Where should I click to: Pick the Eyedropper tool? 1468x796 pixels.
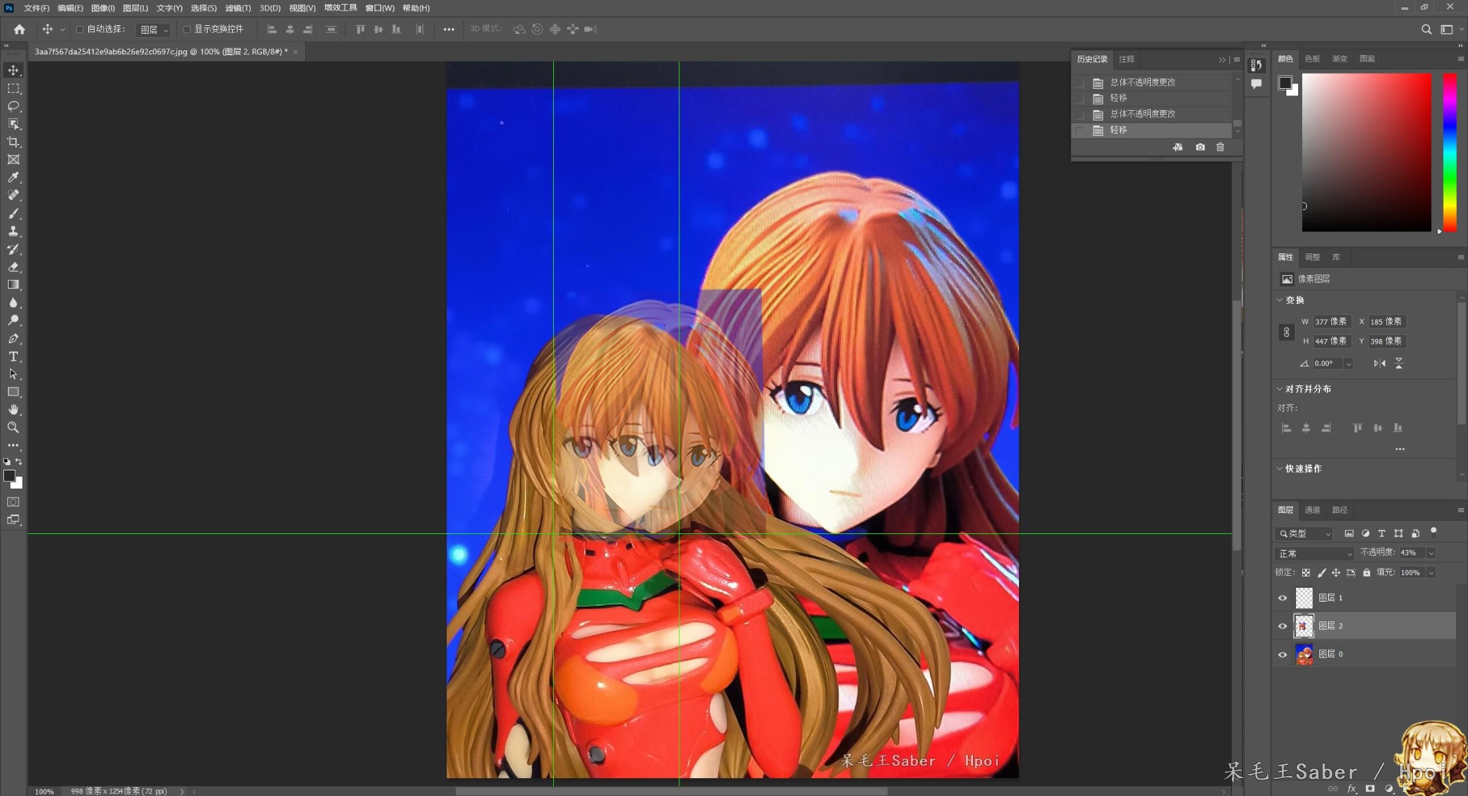(x=13, y=177)
